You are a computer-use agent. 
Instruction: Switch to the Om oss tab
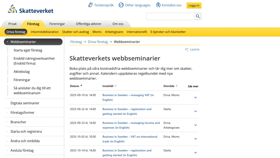coord(118,24)
